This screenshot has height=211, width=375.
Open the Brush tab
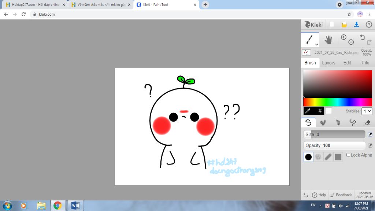pos(310,63)
